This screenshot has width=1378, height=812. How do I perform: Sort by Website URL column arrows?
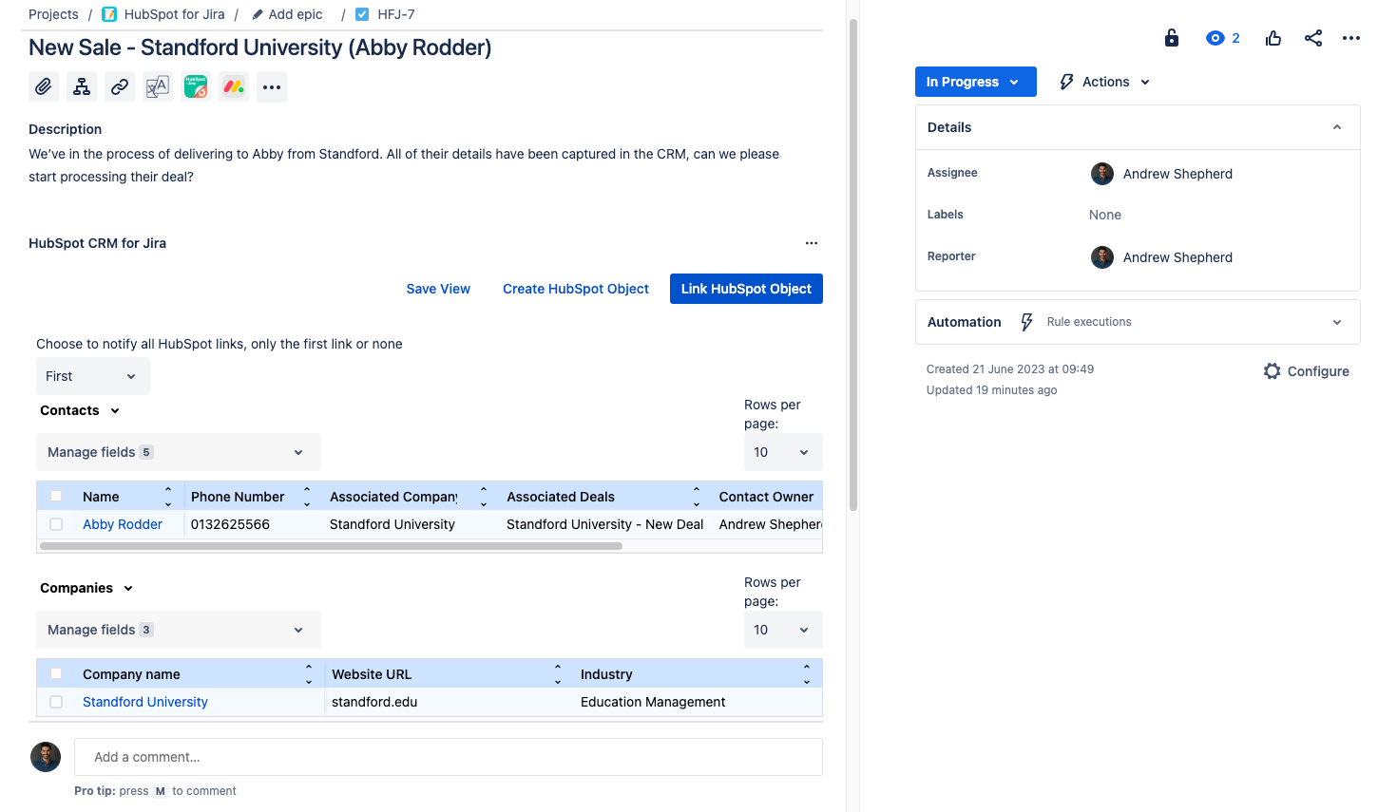pos(558,674)
